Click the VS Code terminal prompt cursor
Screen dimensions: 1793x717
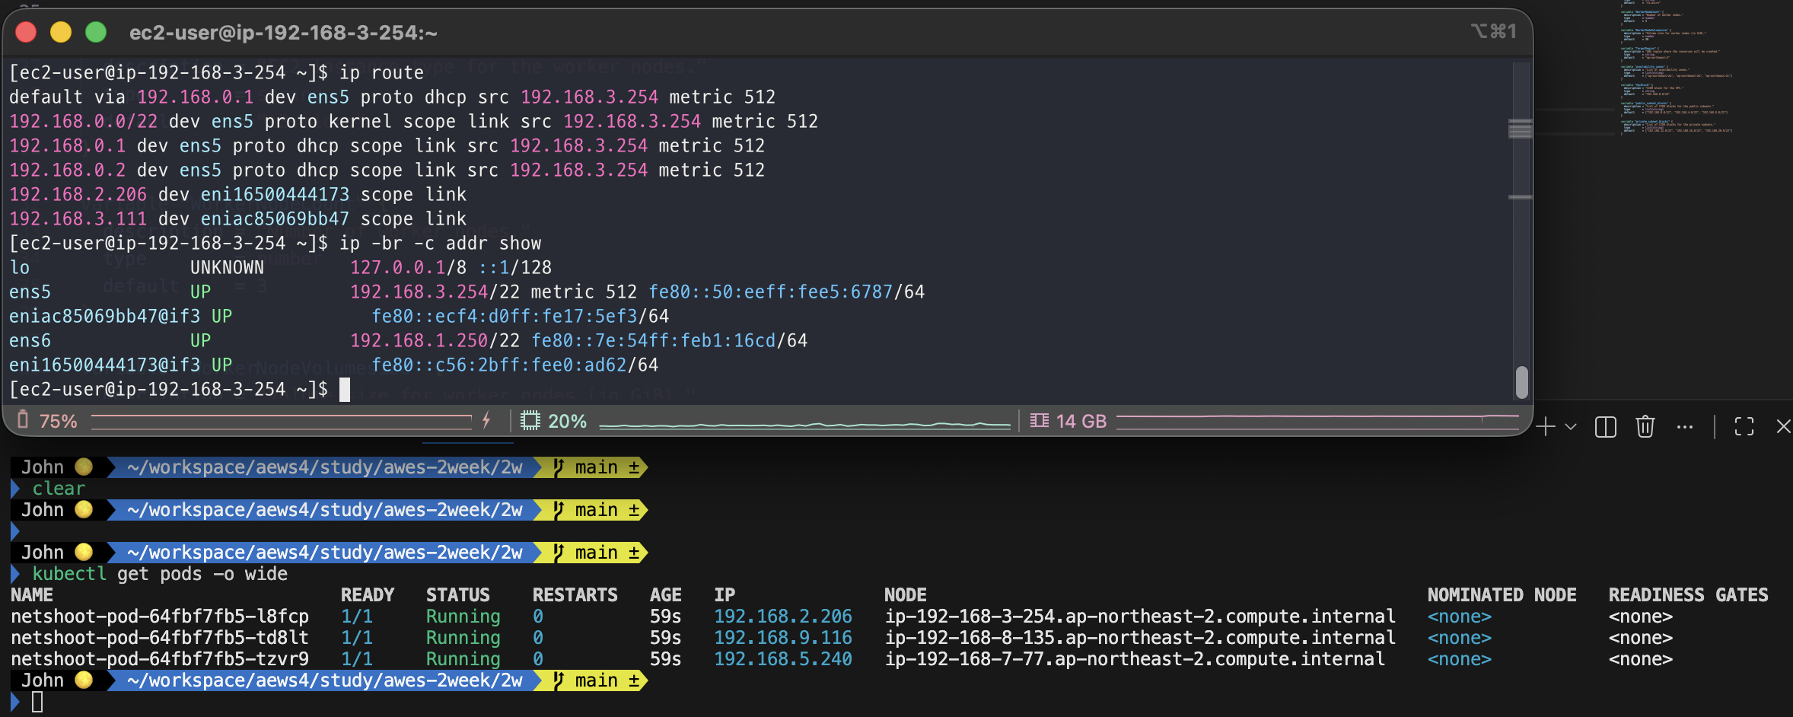pos(37,702)
